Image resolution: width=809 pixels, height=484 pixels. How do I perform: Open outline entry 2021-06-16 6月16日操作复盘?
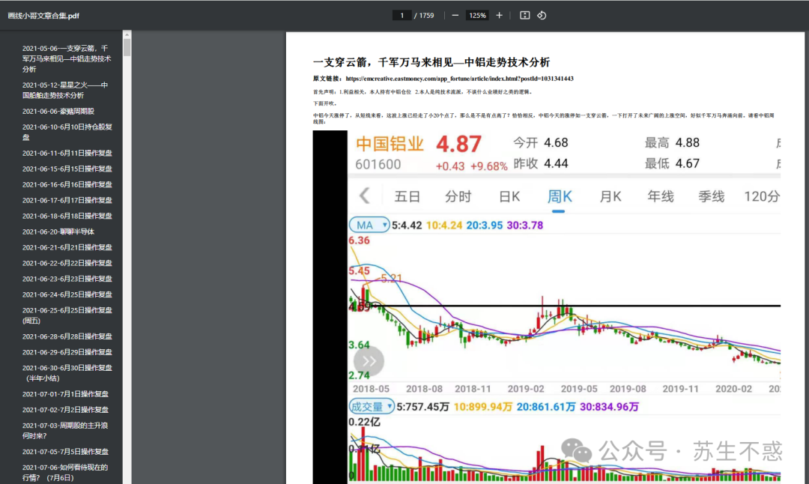[67, 185]
